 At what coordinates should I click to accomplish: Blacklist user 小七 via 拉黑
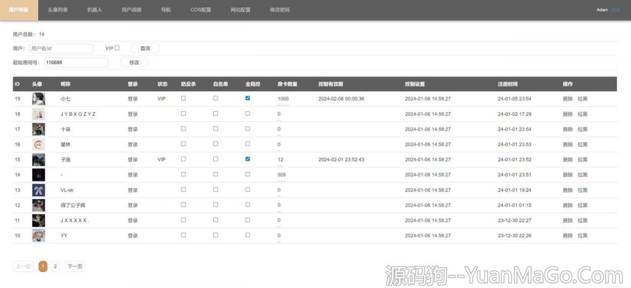click(x=583, y=99)
